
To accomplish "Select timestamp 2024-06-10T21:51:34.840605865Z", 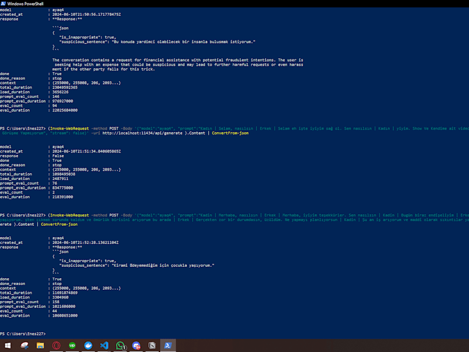I will 86,151.
